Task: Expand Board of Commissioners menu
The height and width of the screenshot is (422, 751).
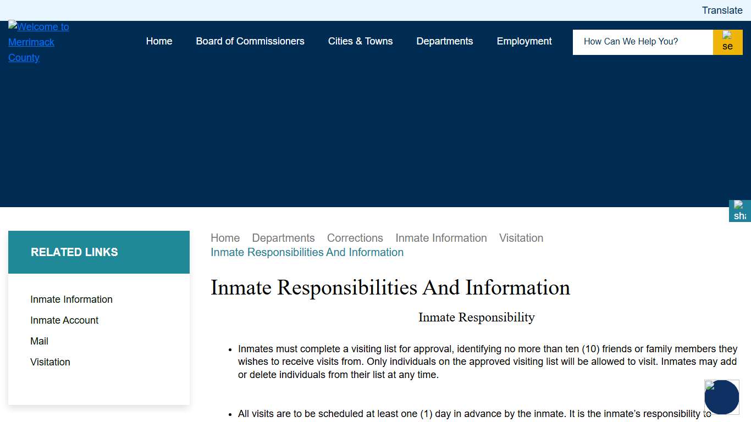Action: [250, 41]
